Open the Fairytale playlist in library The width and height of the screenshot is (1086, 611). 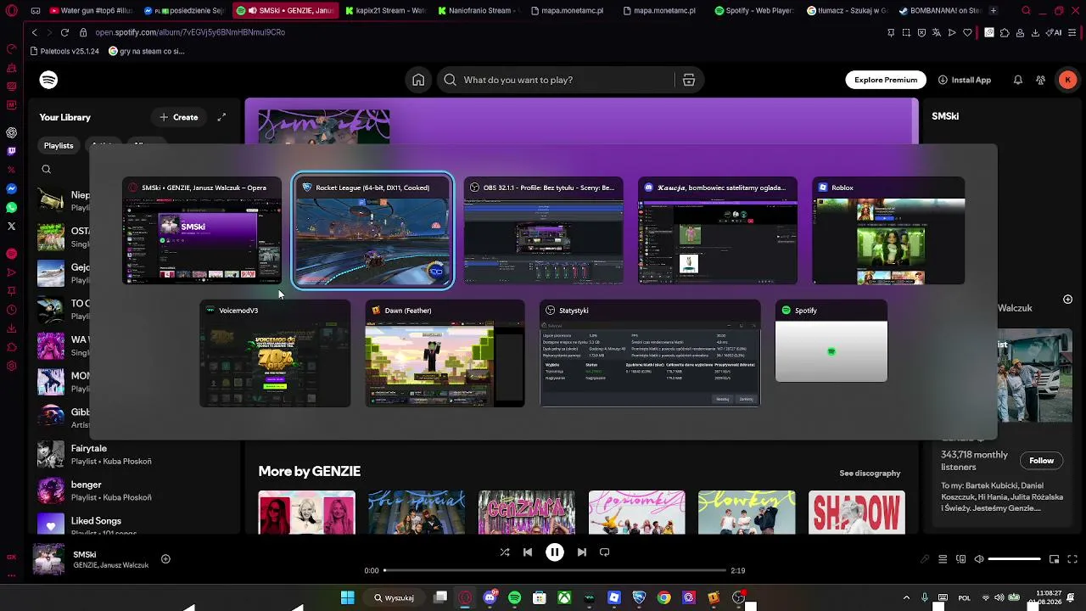pos(136,454)
